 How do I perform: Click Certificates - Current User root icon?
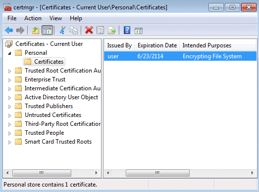coord(8,44)
